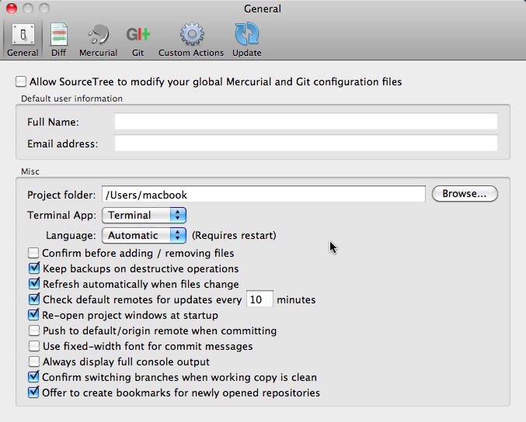The image size is (526, 422).
Task: Toggle Check default remotes for updates checkbox
Action: pyautogui.click(x=33, y=299)
